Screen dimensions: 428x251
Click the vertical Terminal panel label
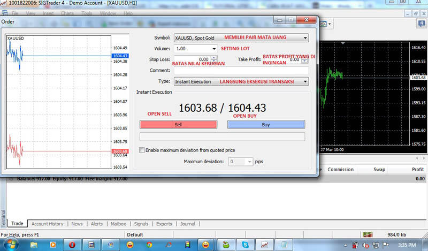pos(3,218)
